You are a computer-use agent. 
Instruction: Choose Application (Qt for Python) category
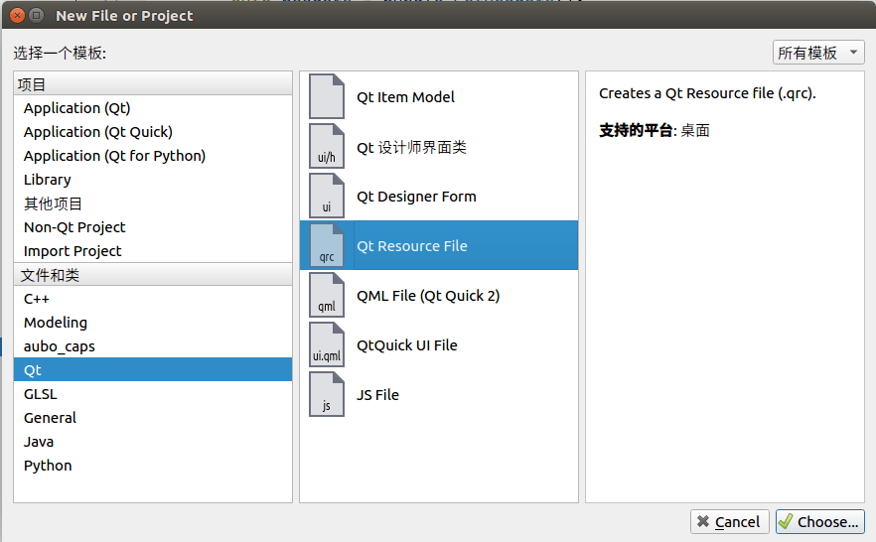[153, 156]
